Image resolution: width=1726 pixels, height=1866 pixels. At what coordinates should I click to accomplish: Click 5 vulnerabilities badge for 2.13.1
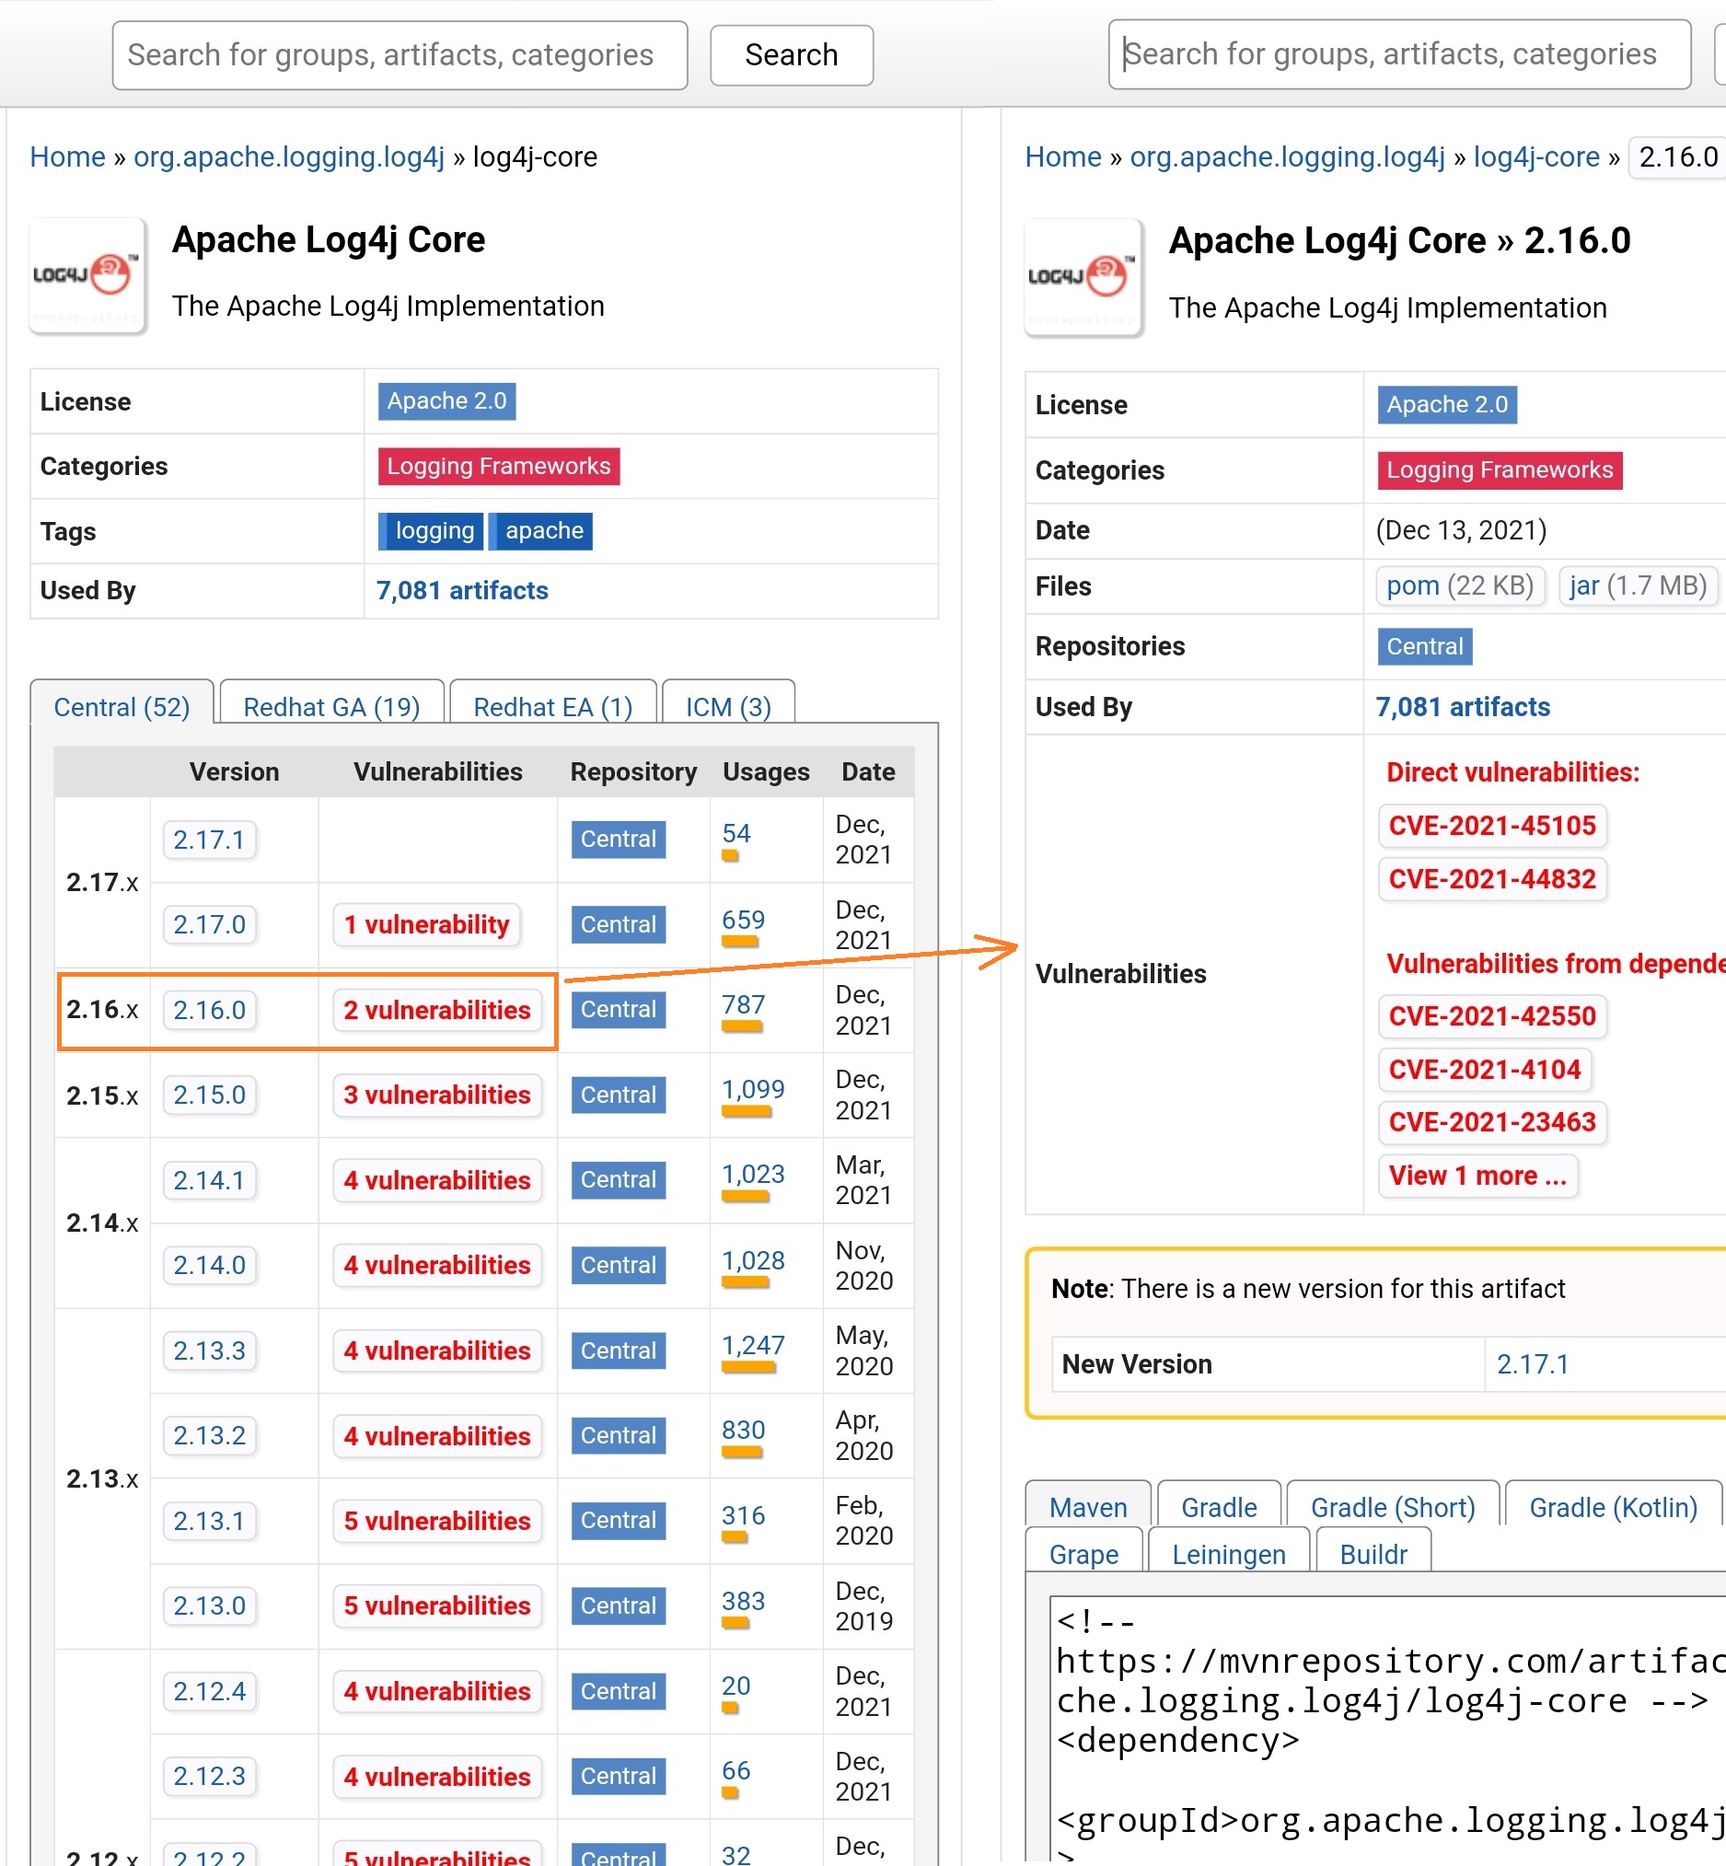[x=437, y=1521]
